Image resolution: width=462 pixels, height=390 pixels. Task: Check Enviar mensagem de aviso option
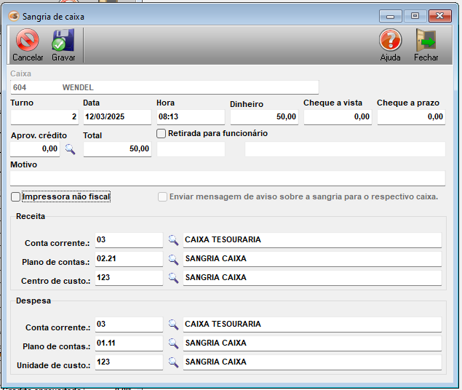163,196
